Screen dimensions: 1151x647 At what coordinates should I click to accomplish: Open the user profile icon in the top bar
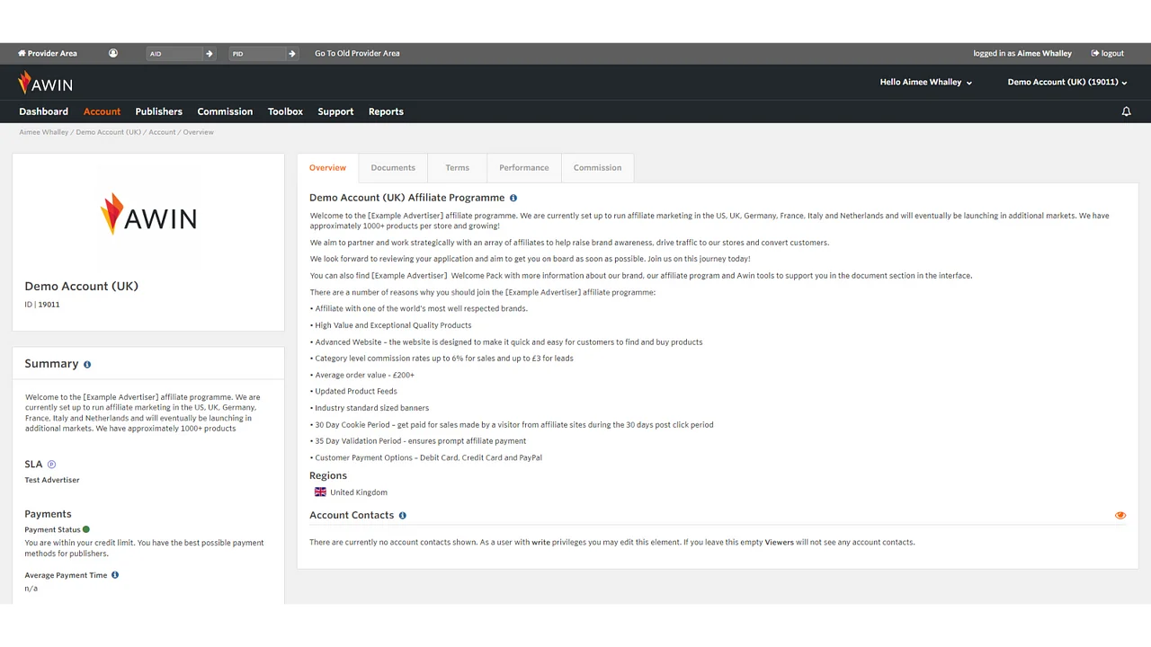(112, 53)
